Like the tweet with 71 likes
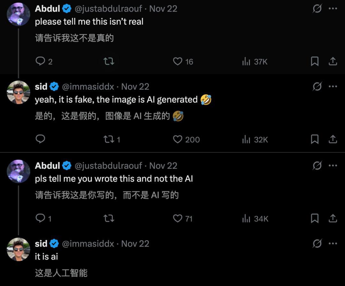Image resolution: width=345 pixels, height=286 pixels. [x=178, y=218]
